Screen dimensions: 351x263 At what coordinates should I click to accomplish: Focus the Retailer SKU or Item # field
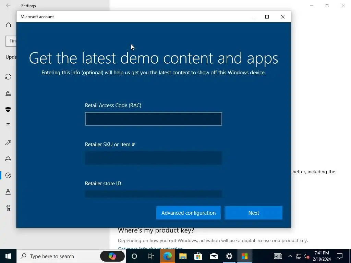pyautogui.click(x=154, y=158)
